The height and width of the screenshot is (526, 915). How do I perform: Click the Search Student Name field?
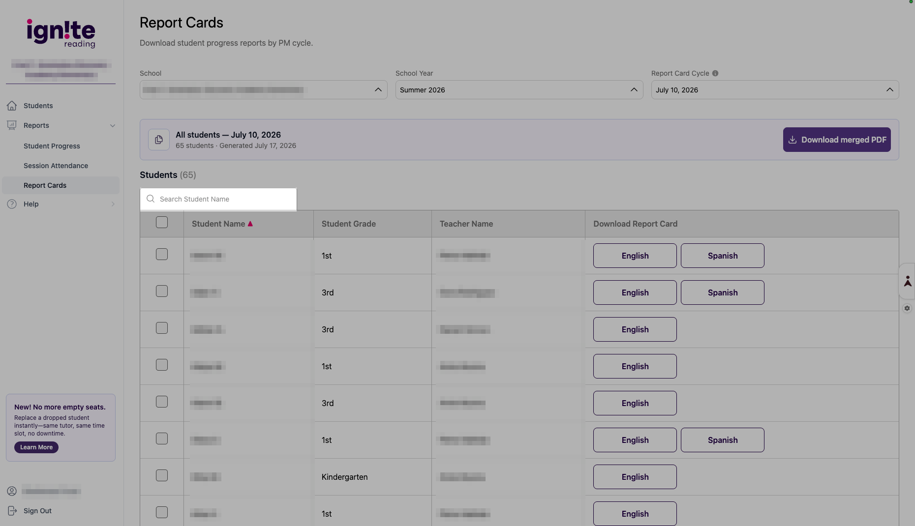pos(218,199)
